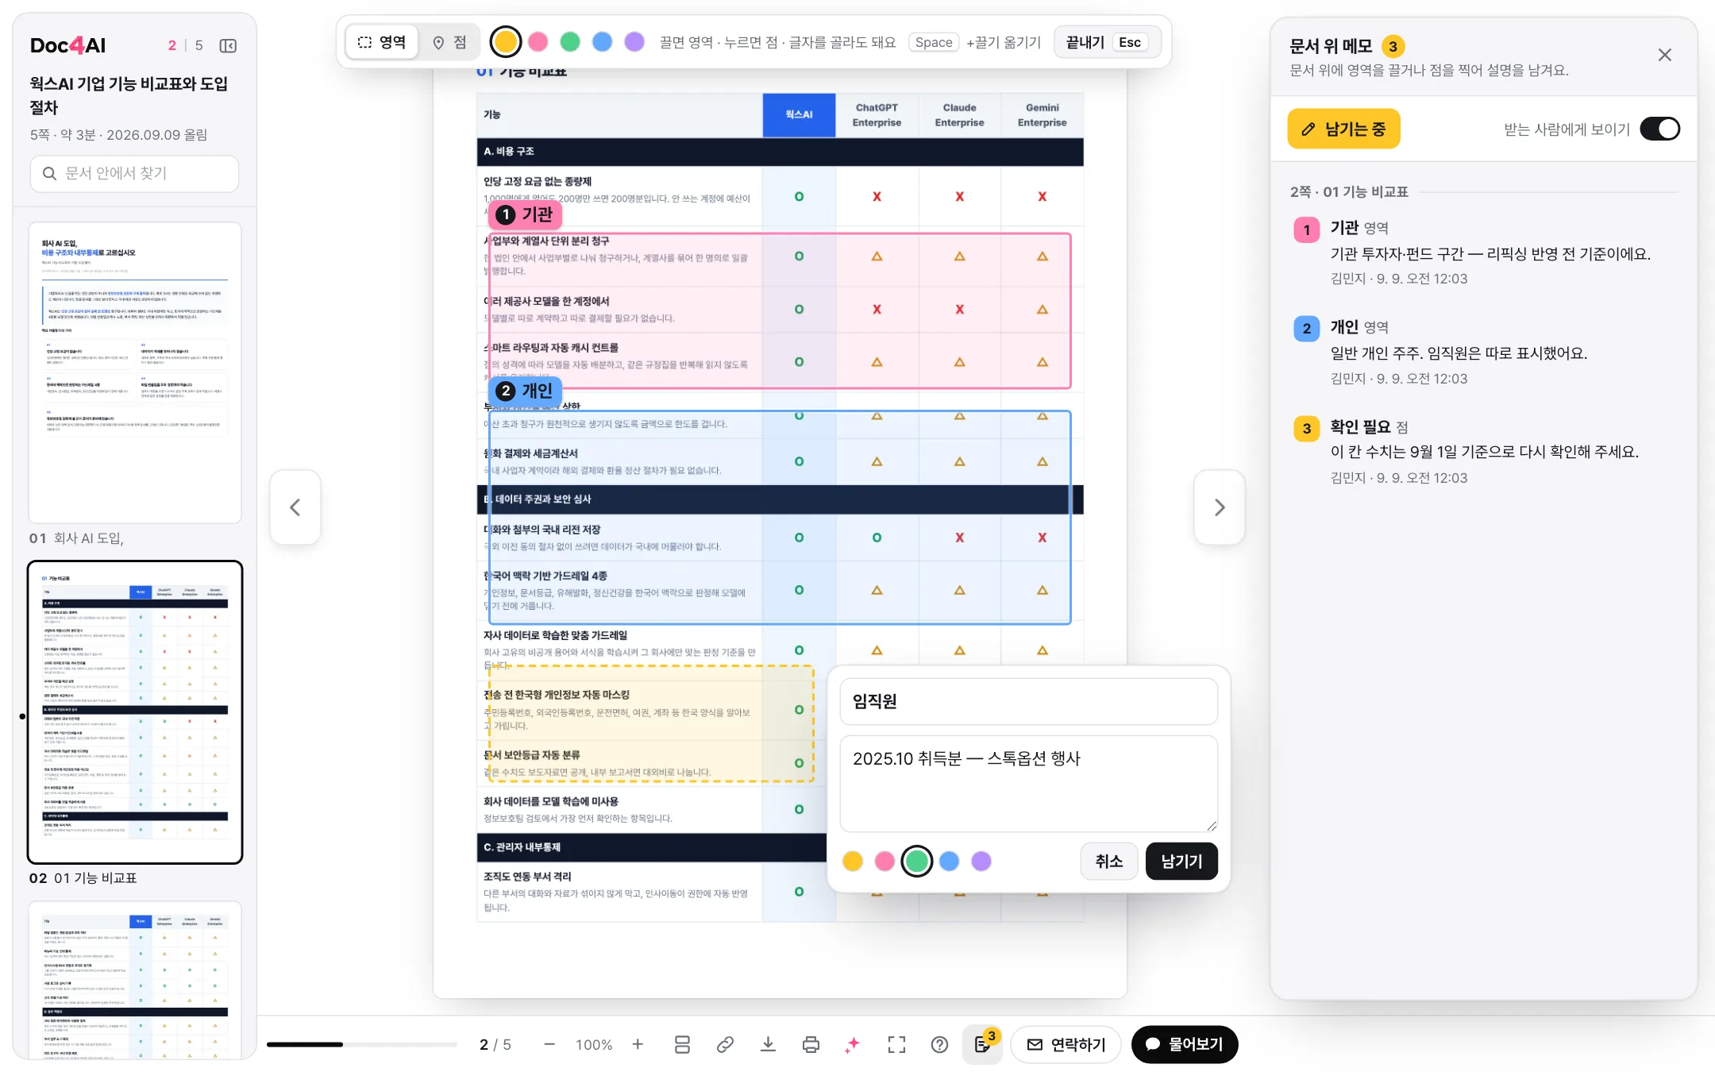Screen dimensions: 1715x1072
Task: Click the 100% zoom level
Action: tap(594, 1044)
